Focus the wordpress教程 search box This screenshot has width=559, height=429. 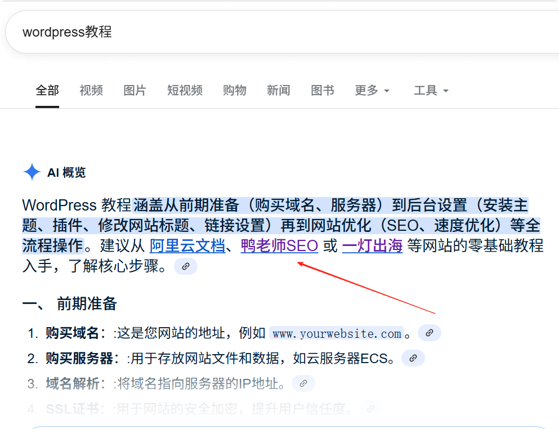pos(283,32)
